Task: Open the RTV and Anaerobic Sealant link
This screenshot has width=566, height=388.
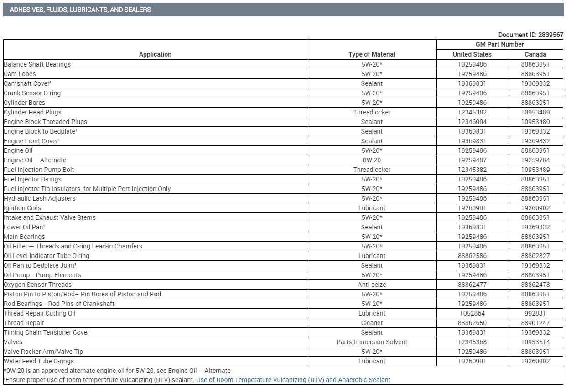Action: pyautogui.click(x=293, y=380)
